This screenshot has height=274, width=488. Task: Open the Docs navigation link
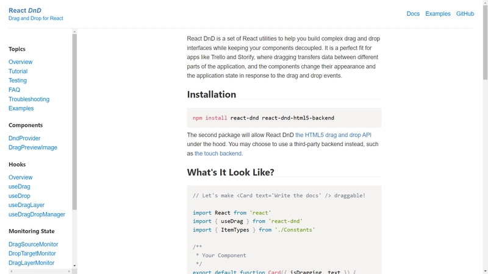coord(413,13)
